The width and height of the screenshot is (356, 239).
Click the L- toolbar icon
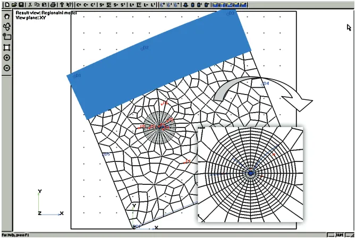coord(146,5)
